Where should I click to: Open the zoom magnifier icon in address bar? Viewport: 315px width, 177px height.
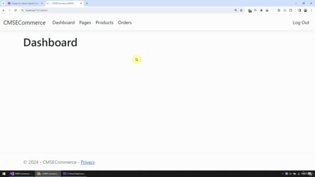pyautogui.click(x=236, y=10)
